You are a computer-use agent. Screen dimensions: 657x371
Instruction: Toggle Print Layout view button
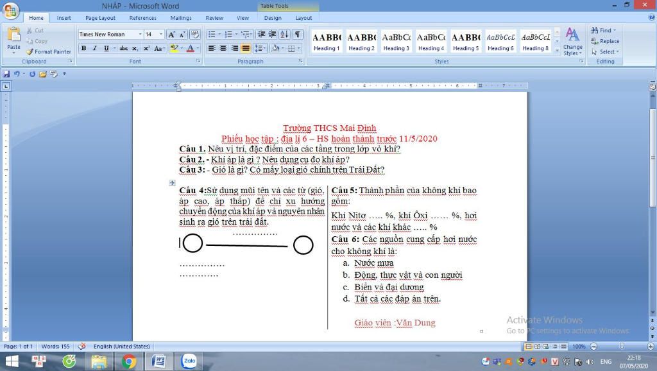coord(529,347)
